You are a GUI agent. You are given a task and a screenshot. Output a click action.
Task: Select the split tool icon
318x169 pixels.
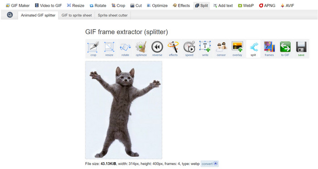point(253,49)
